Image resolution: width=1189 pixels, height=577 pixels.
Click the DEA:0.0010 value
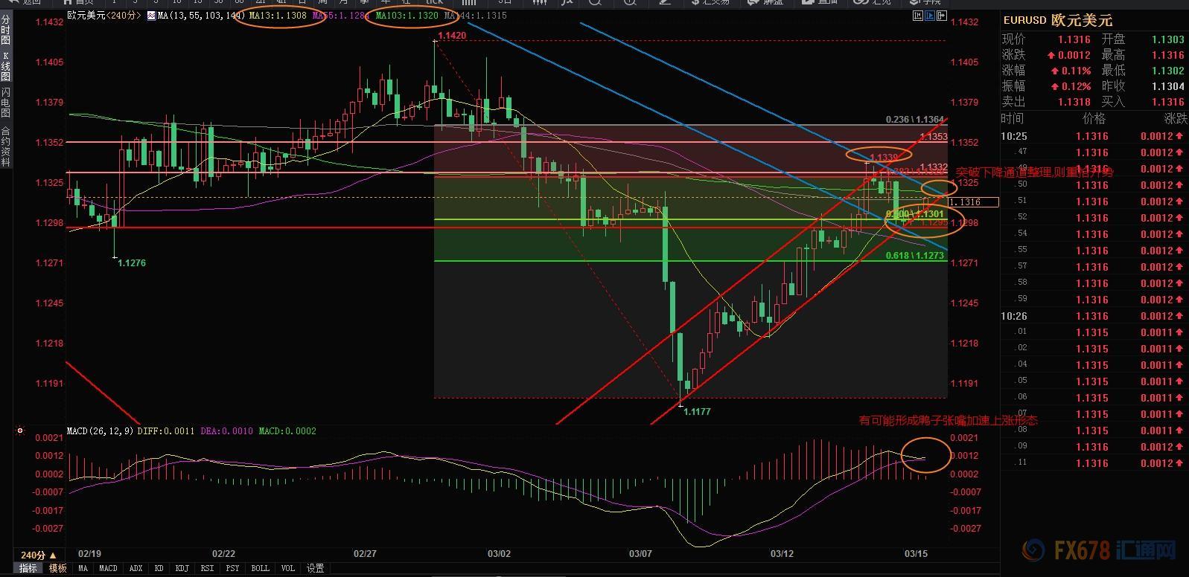[x=226, y=431]
